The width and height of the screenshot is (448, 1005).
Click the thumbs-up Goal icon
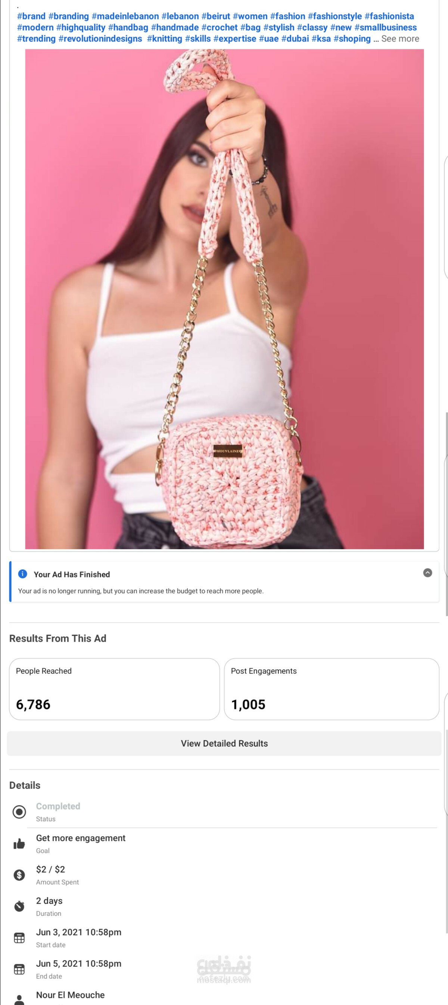pyautogui.click(x=19, y=844)
